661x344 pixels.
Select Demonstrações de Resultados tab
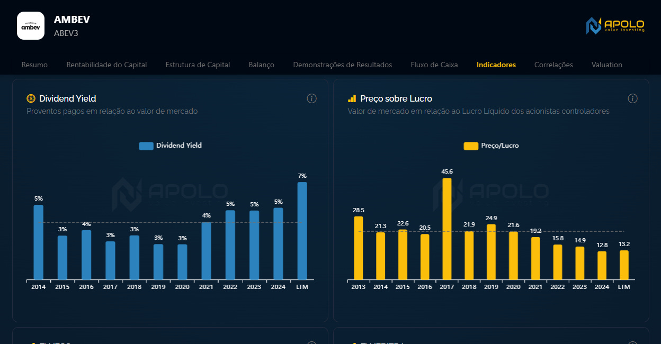click(343, 65)
